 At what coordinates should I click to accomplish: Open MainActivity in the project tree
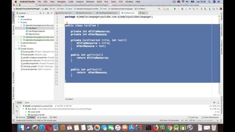34,34
